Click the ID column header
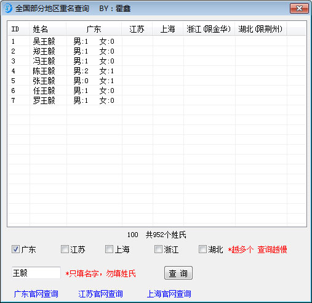Screen dimensions: 312x303 [18, 29]
